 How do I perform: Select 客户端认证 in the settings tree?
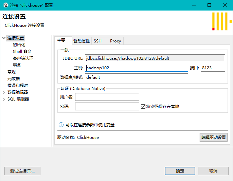(23, 58)
